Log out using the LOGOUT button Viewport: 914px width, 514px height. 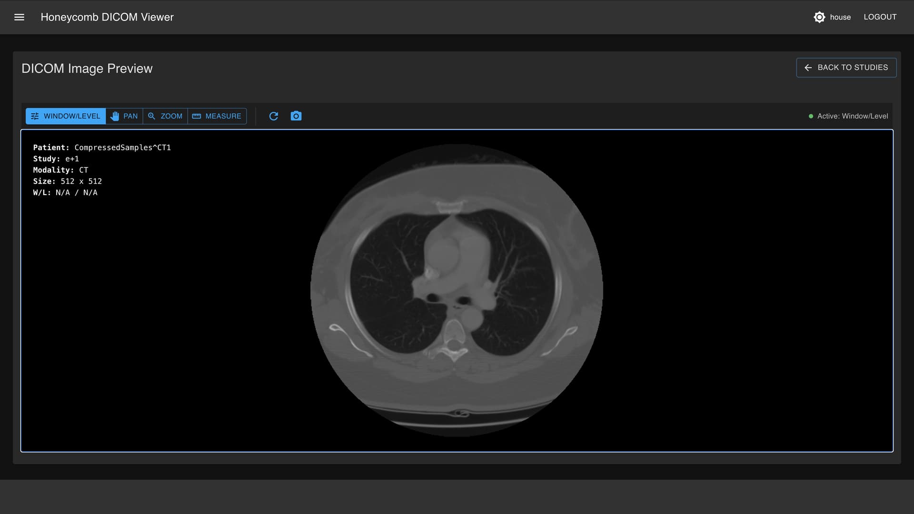[880, 17]
